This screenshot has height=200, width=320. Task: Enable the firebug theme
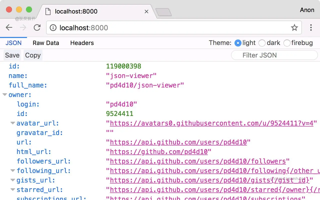[x=287, y=43]
